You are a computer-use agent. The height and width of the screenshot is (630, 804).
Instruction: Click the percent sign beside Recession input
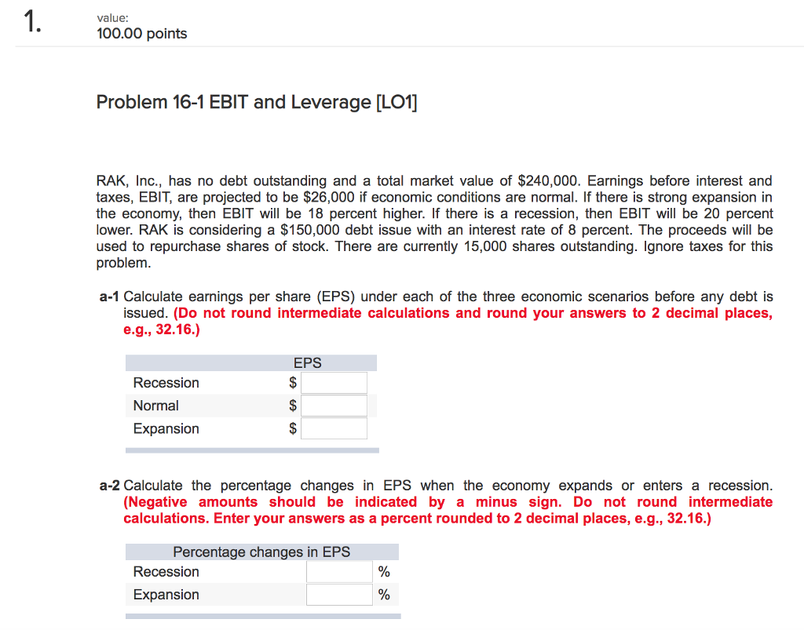pyautogui.click(x=384, y=571)
